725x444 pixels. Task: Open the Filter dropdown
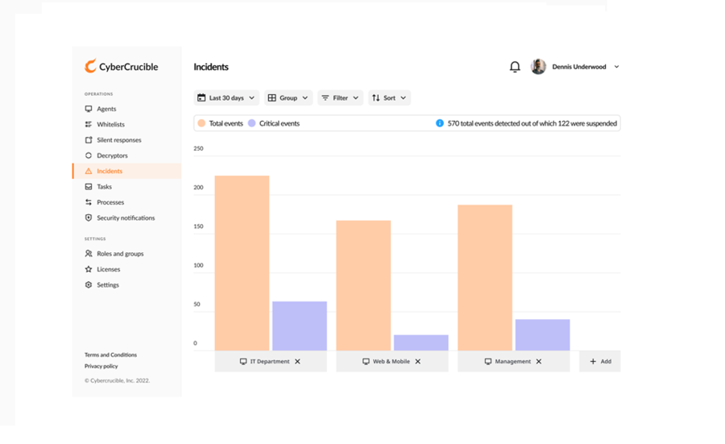(x=340, y=98)
